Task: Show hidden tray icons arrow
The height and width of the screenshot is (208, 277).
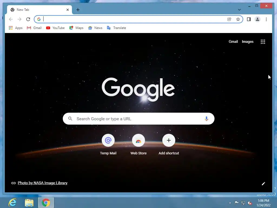Action: (230, 203)
